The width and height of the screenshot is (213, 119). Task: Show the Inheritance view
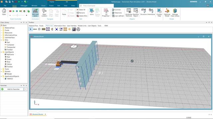coord(151,12)
